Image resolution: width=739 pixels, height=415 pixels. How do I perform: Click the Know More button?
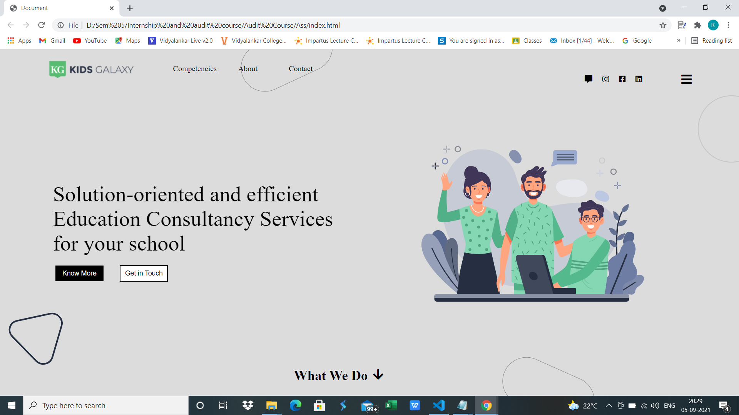[79, 273]
